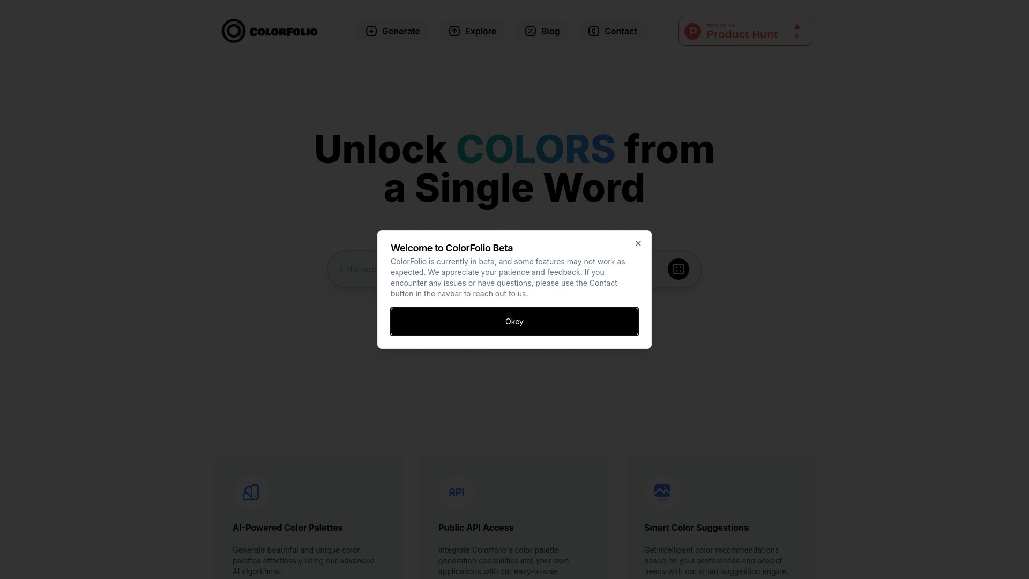Click the Blog navigation icon

531,31
